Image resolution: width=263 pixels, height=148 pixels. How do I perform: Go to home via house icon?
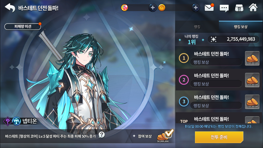point(253,8)
